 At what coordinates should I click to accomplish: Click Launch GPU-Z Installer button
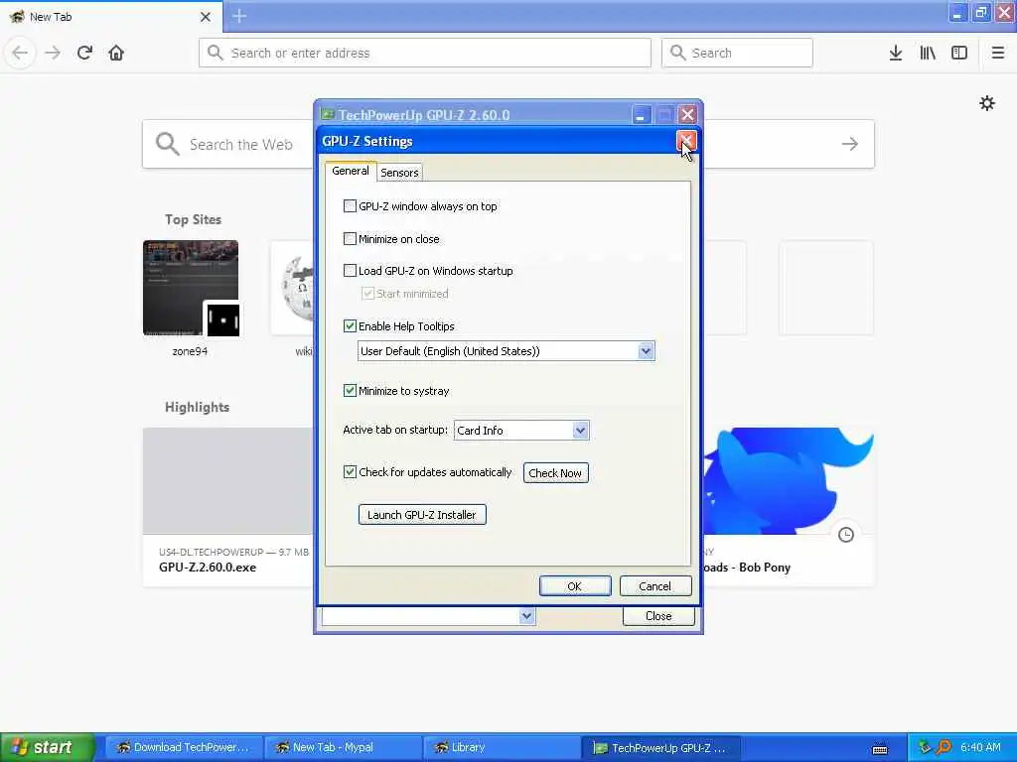pyautogui.click(x=422, y=515)
